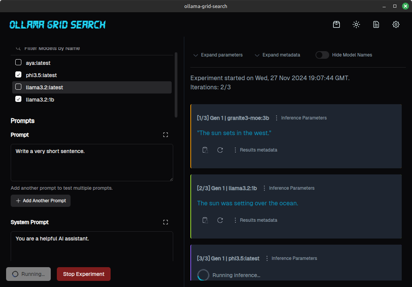Click the [1/3] Gen 1 | granite3-moe:3b heading
This screenshot has height=287, width=412.
[233, 118]
